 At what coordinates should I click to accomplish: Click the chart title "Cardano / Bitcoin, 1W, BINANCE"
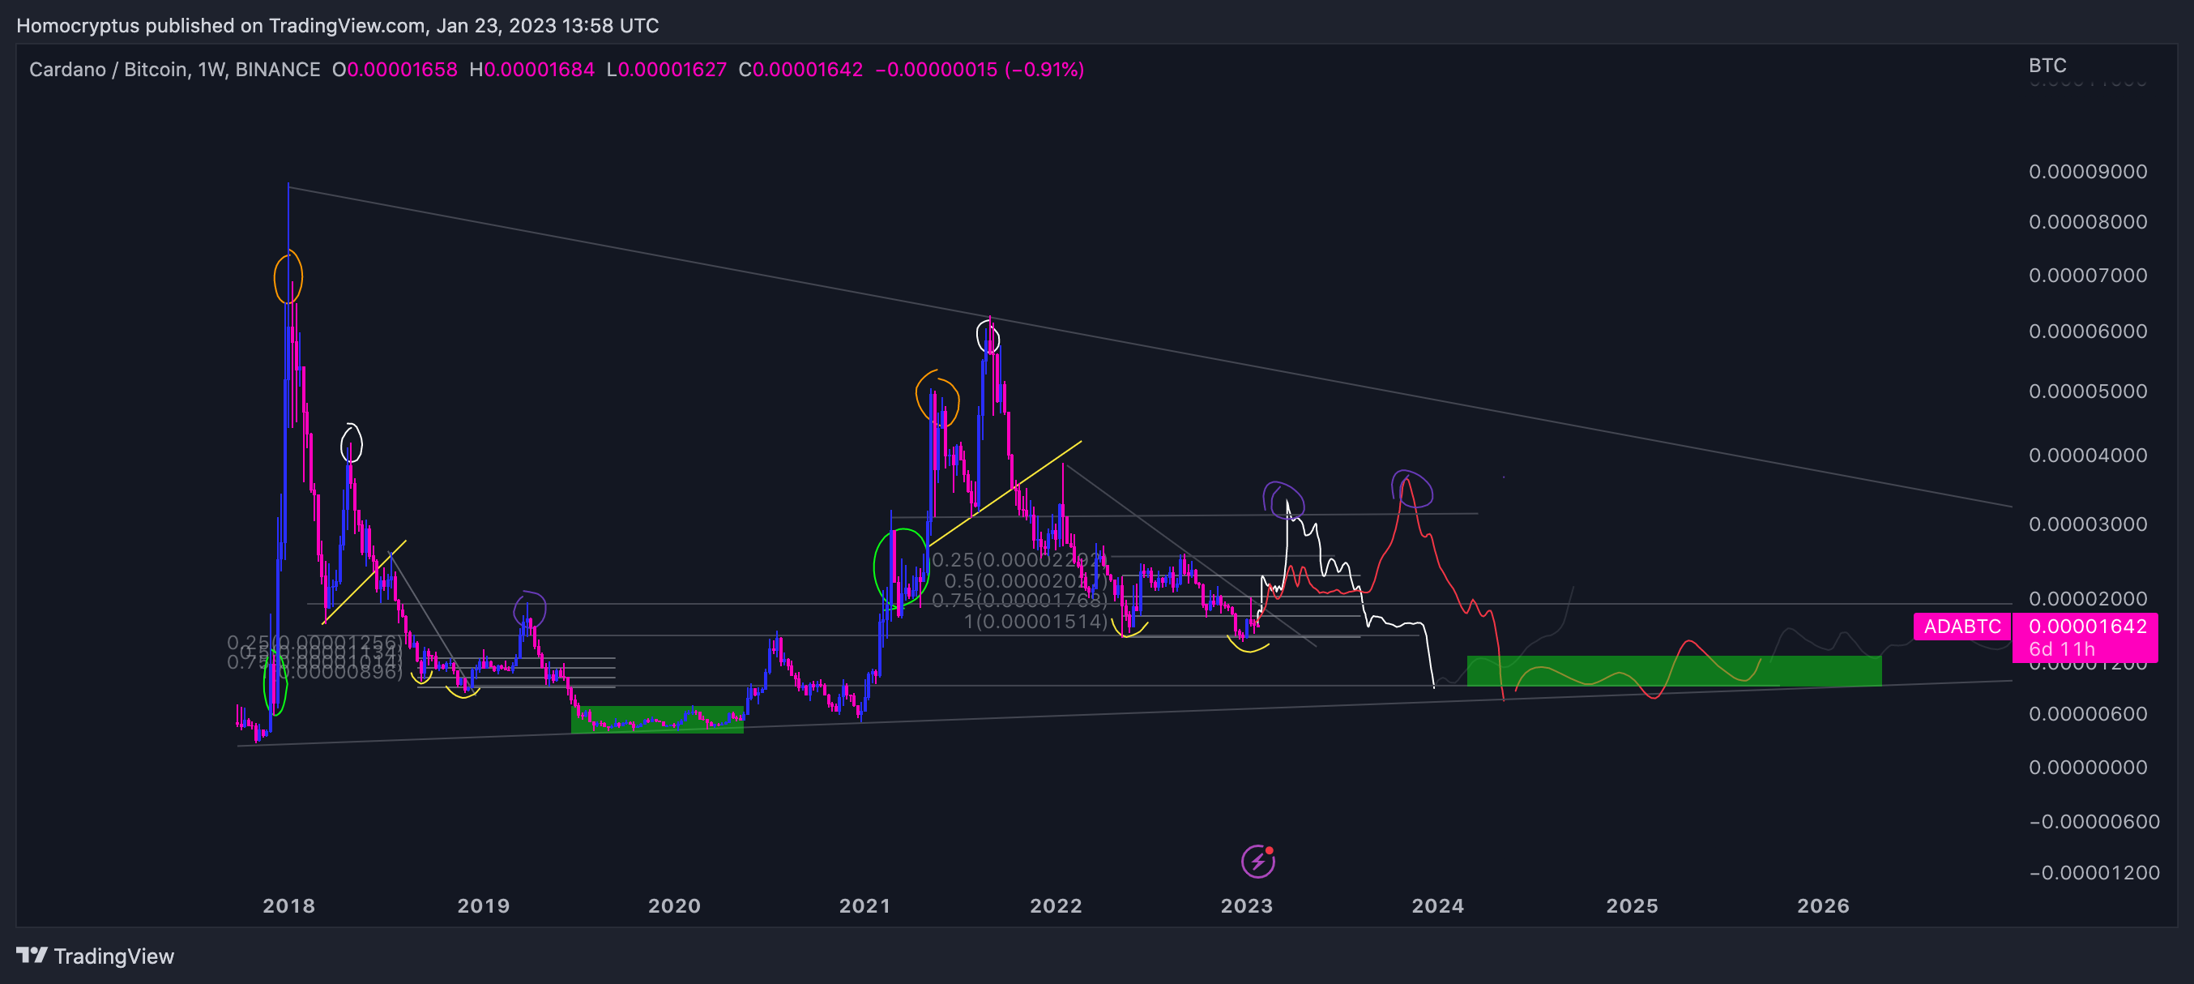(x=175, y=69)
